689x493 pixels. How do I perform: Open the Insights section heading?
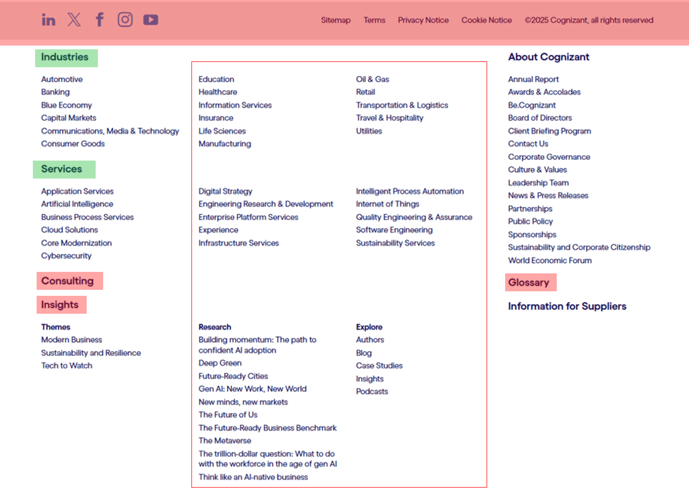pos(60,305)
